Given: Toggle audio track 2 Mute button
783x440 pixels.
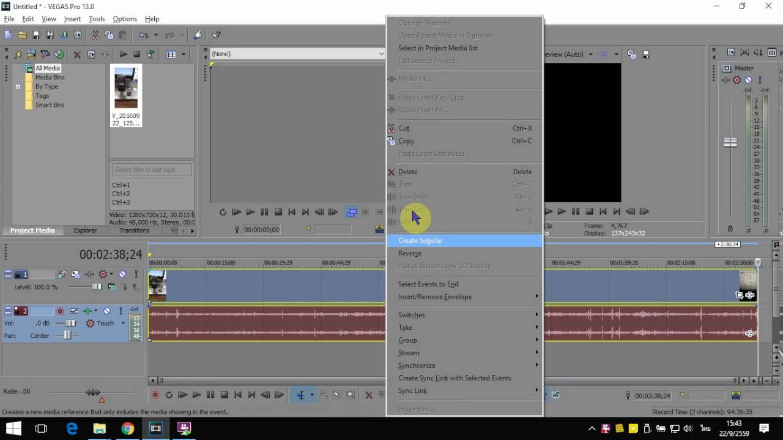Looking at the screenshot, I should (x=106, y=310).
